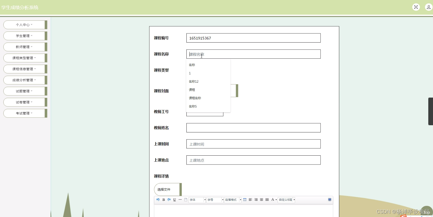Toggle editor fullscreen icon
The width and height of the screenshot is (433, 217).
click(330, 200)
